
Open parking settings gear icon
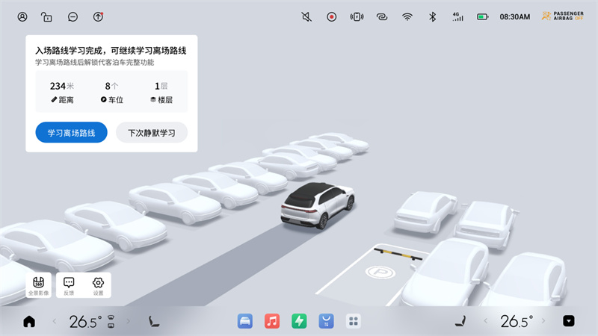coord(98,285)
